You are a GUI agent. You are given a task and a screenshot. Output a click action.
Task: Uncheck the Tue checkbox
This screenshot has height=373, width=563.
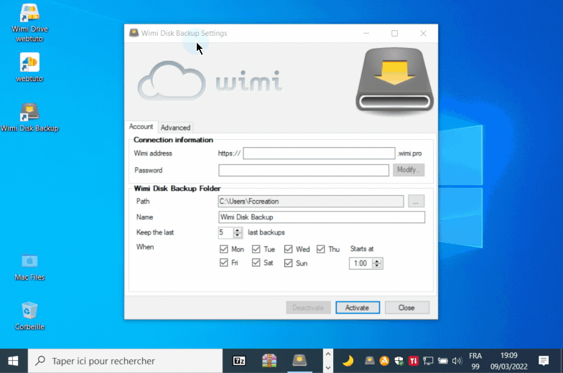coord(256,249)
